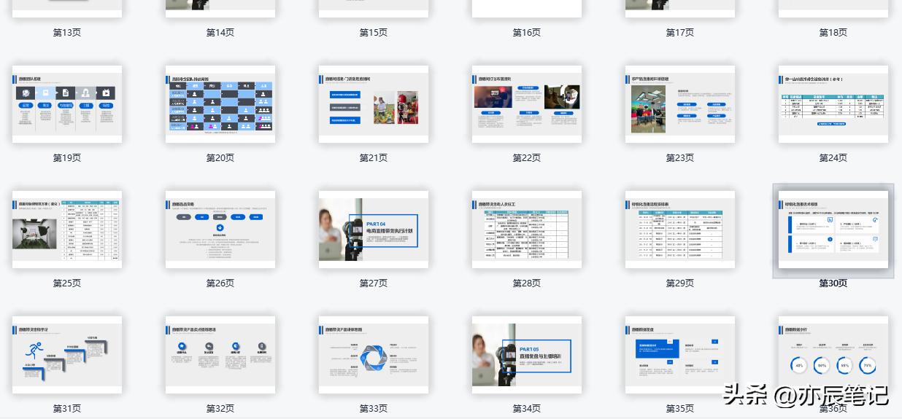Image resolution: width=902 pixels, height=419 pixels.
Task: Choose slide 32 thumbnail with four round icons
Action: click(220, 355)
